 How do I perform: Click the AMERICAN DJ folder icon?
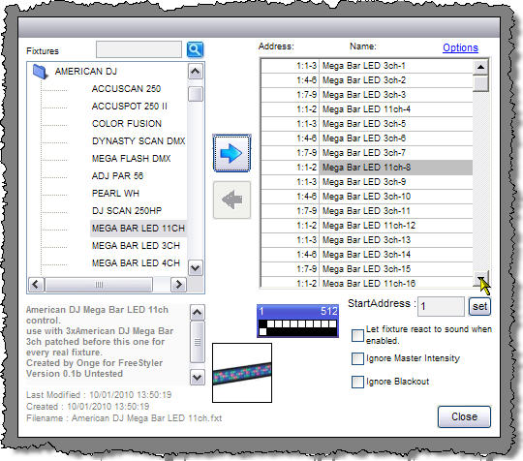(41, 72)
